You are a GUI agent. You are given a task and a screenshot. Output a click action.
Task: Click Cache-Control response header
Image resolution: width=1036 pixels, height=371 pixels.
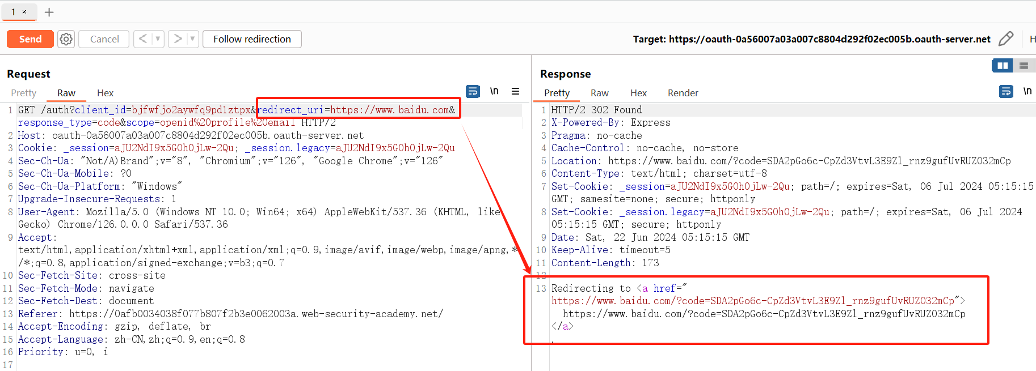[645, 148]
